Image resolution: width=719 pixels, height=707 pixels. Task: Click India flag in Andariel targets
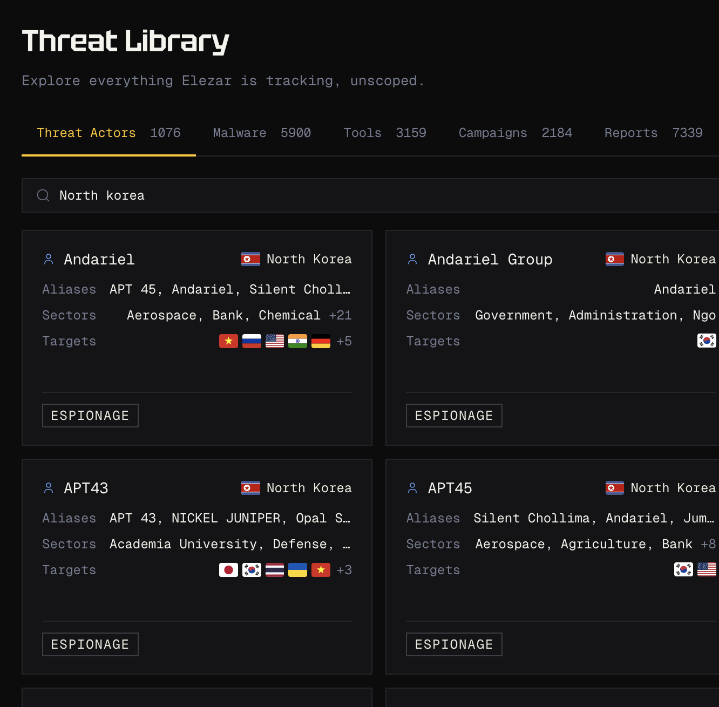(x=298, y=341)
